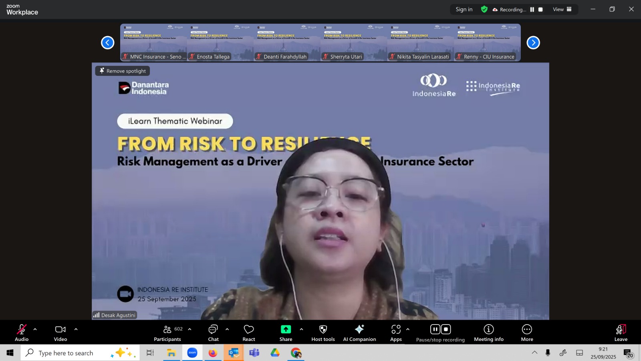The image size is (641, 361).
Task: Open the Chat panel
Action: 213,333
